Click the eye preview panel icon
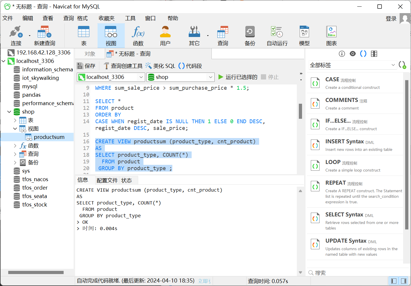Image resolution: width=411 pixels, height=286 pixels. tap(353, 54)
